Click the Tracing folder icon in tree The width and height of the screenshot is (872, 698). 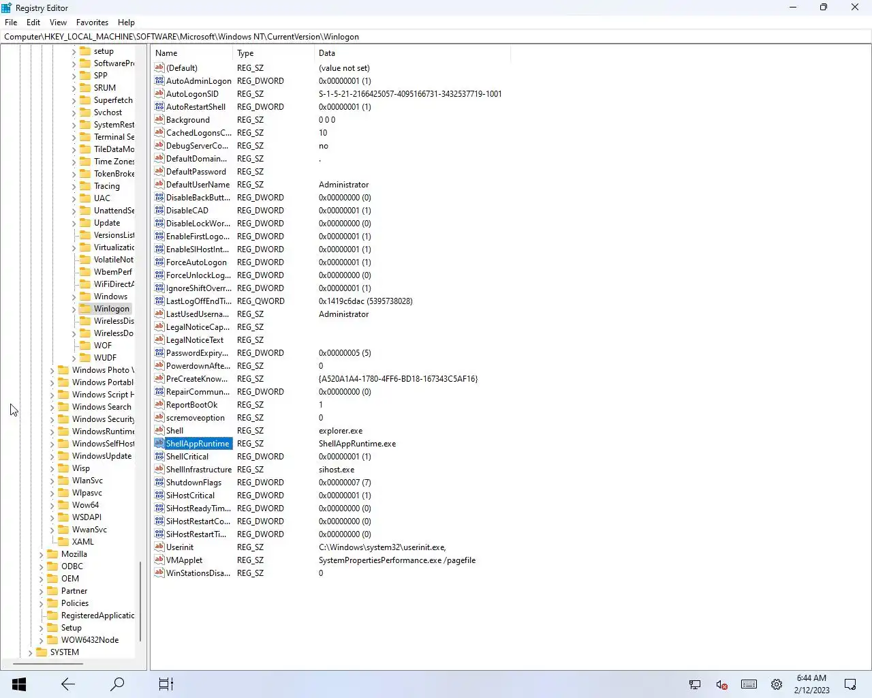point(85,186)
